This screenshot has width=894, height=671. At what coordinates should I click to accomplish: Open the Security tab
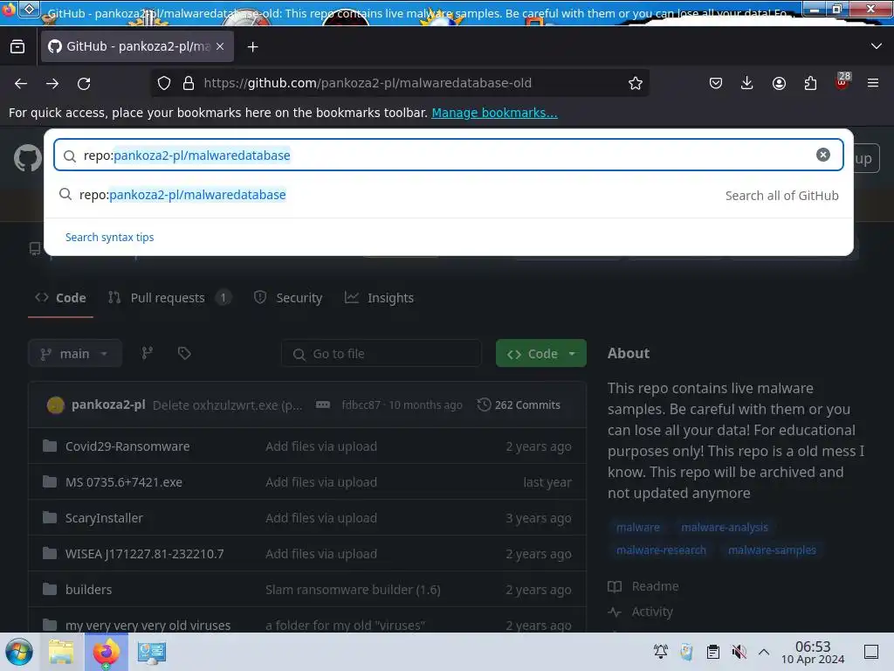[288, 298]
